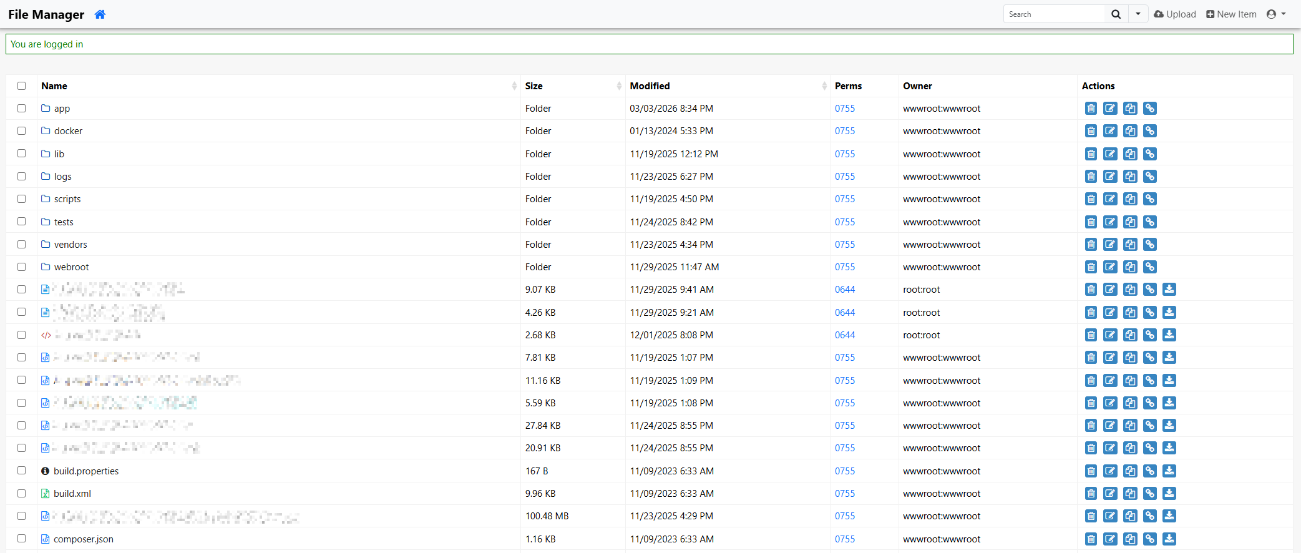Select the composer.json row checkbox
1301x553 pixels.
coord(22,539)
